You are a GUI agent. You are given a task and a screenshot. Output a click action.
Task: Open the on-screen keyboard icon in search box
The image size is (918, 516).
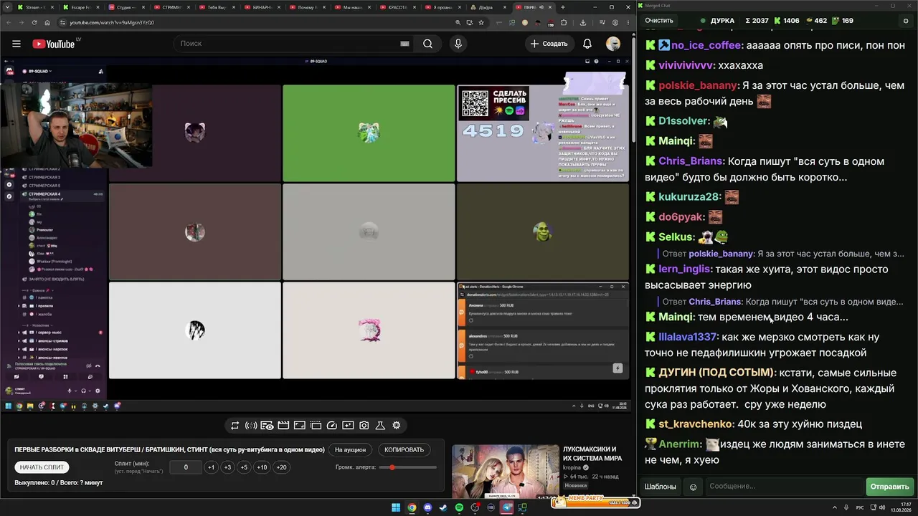pyautogui.click(x=404, y=44)
